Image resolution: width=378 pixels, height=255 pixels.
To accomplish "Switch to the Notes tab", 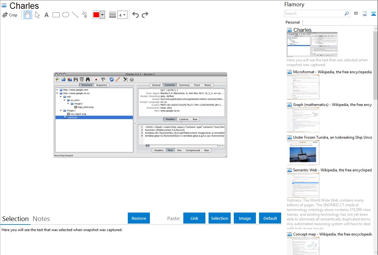I will click(41, 219).
